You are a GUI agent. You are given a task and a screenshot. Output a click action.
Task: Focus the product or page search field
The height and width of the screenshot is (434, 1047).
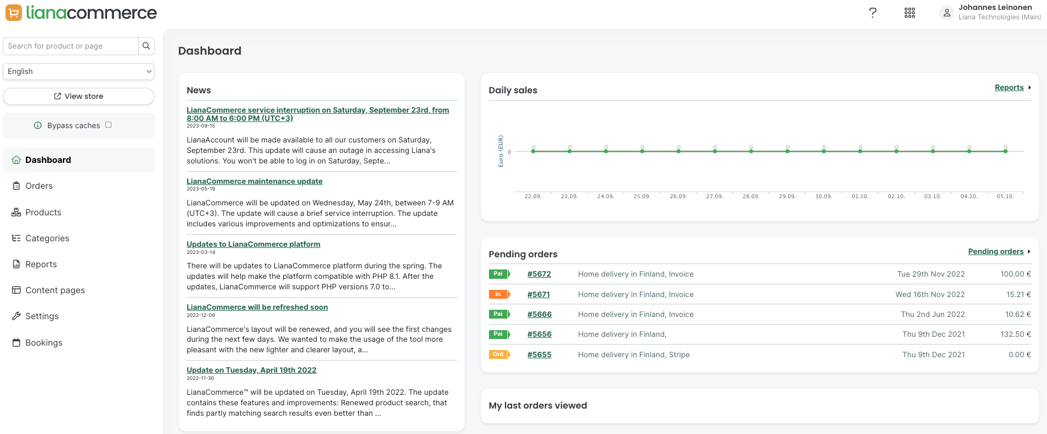coord(71,46)
